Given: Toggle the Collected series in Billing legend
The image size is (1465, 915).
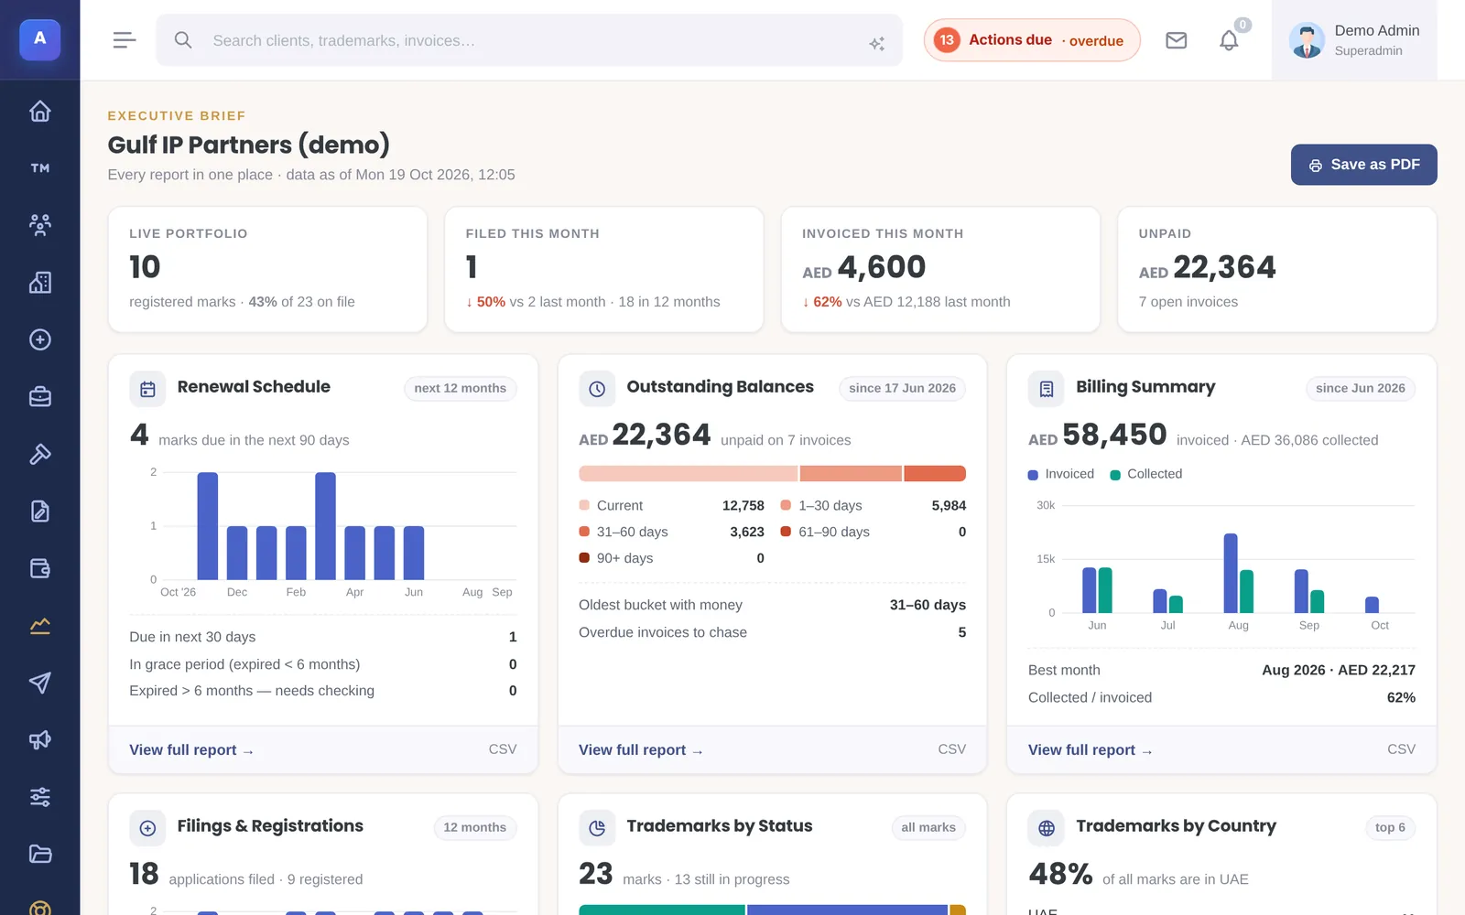Looking at the screenshot, I should tap(1146, 474).
